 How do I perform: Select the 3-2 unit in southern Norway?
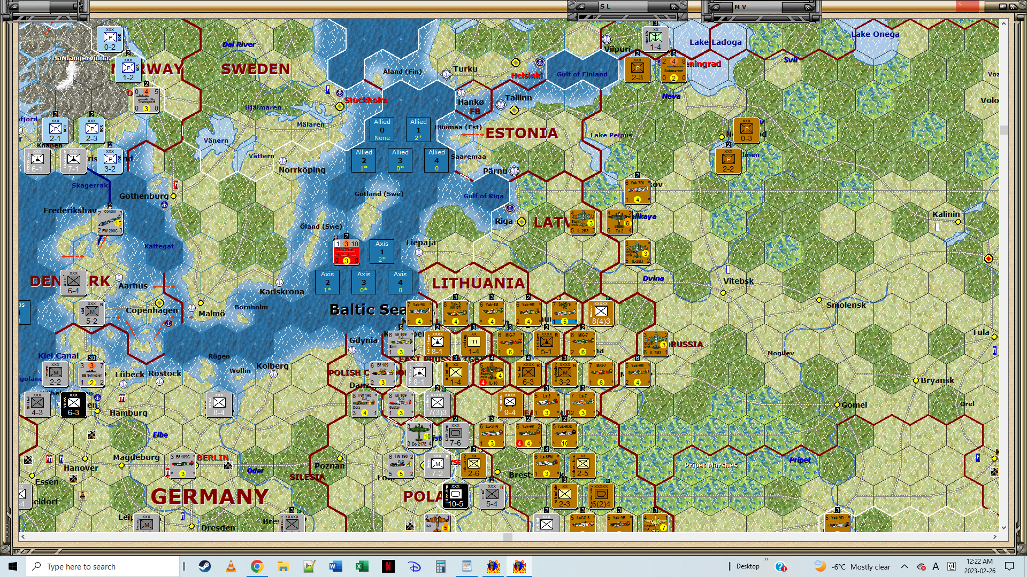110,161
